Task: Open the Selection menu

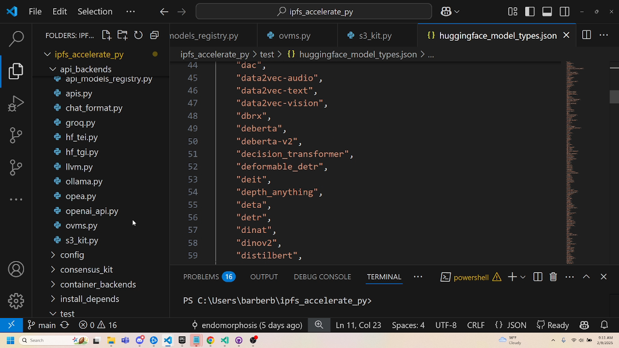Action: click(95, 12)
